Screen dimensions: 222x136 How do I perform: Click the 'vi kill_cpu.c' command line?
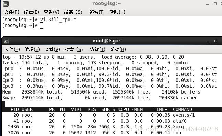coord(39,20)
